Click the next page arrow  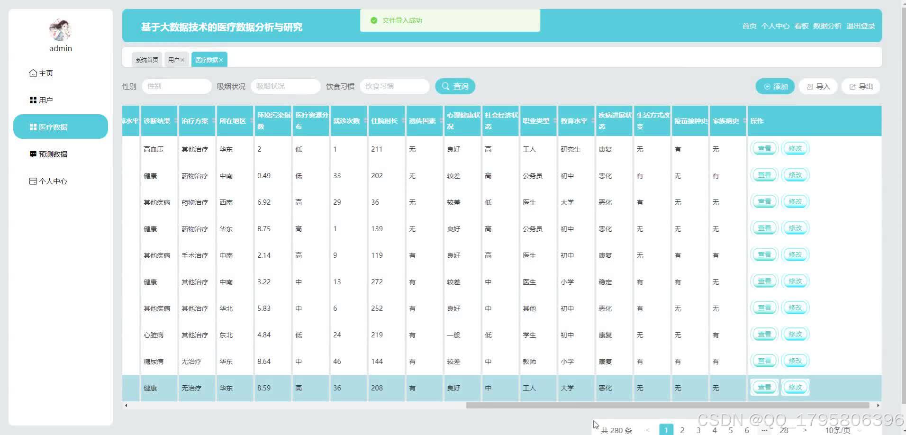(x=805, y=430)
